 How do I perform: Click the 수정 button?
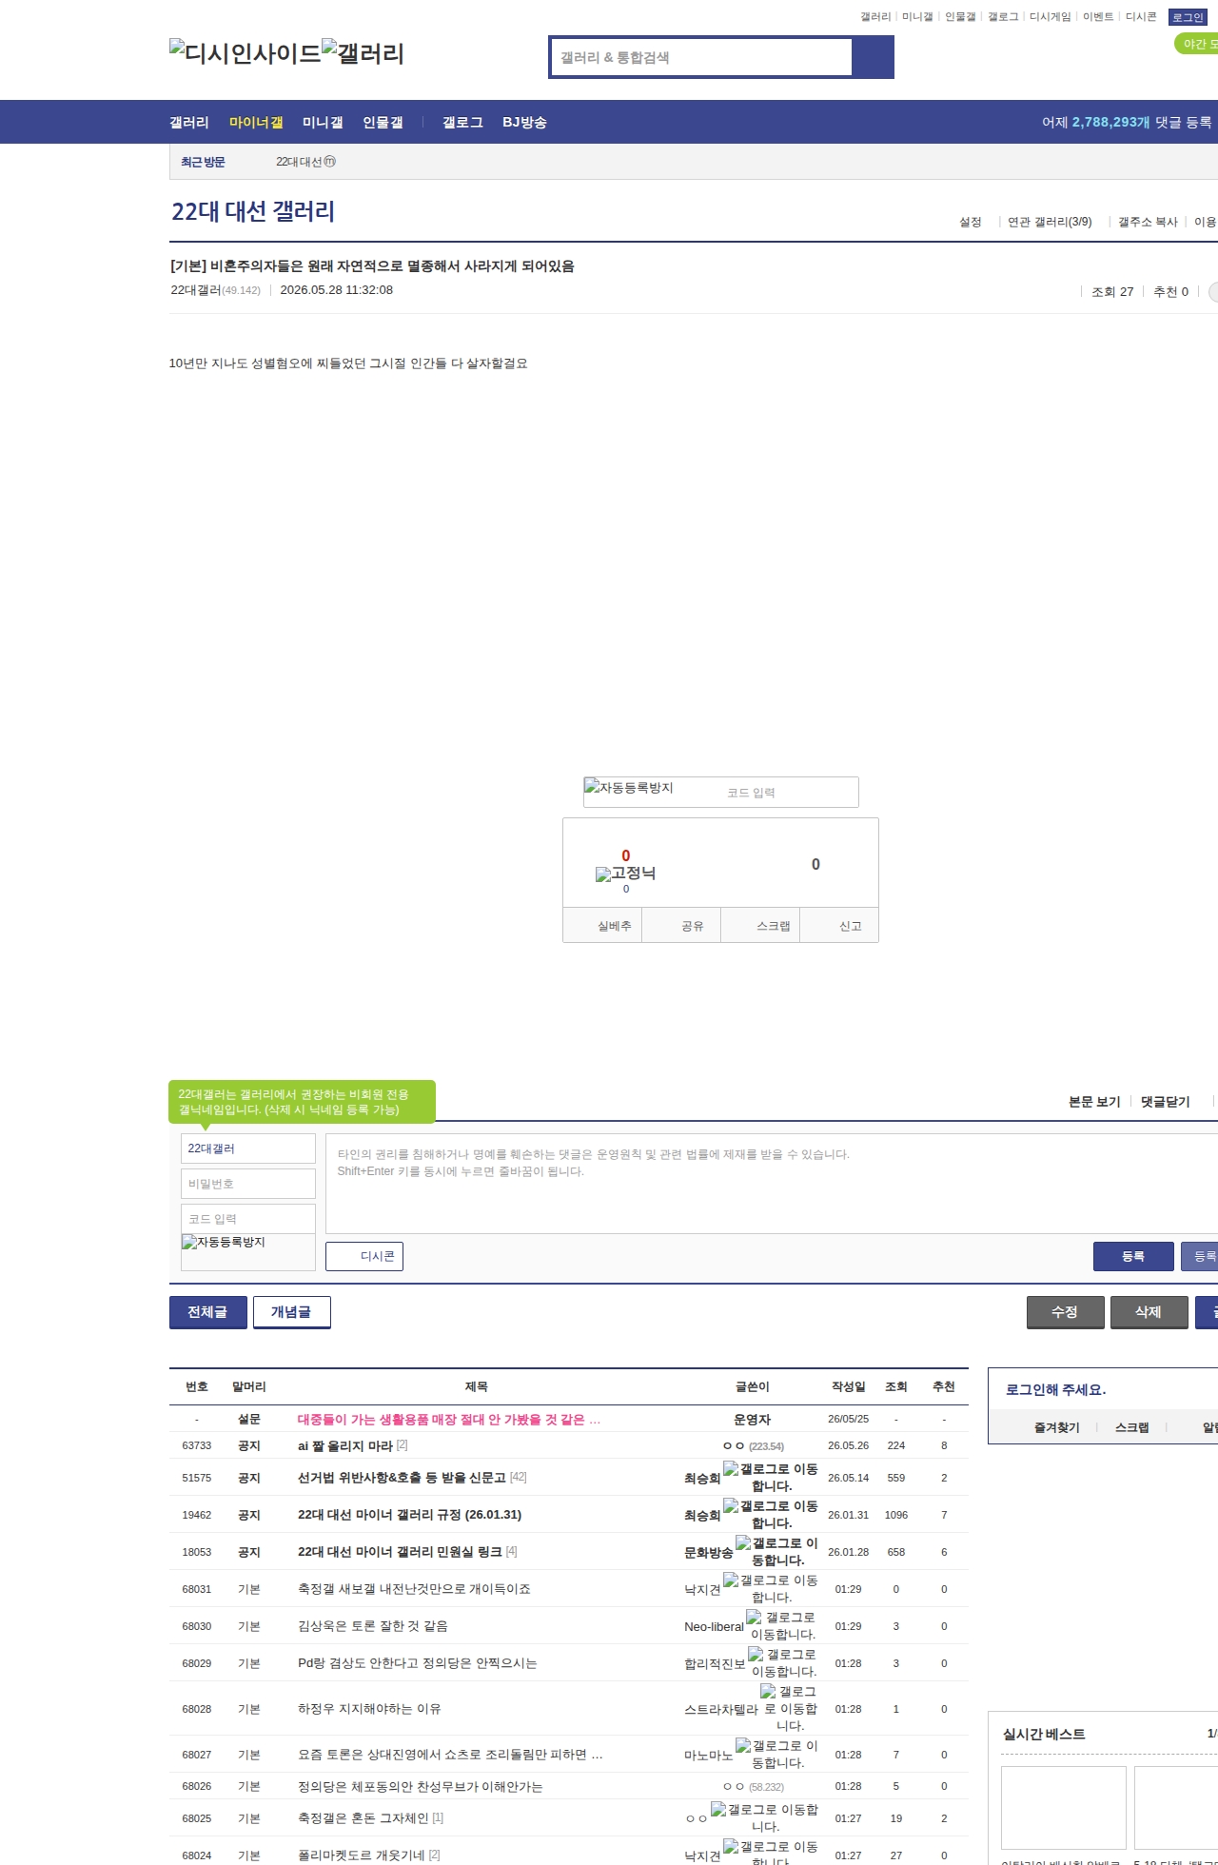pos(1065,1311)
